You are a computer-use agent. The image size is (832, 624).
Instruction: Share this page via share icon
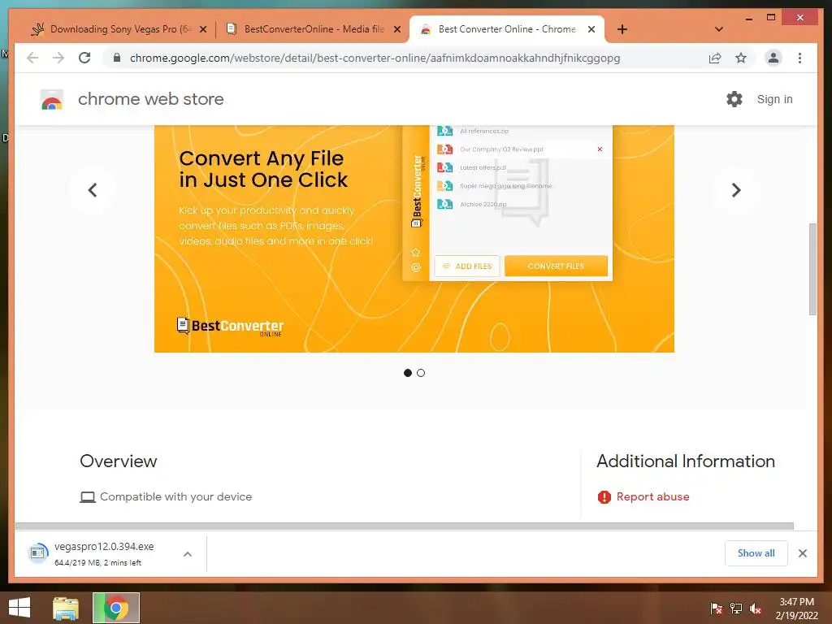coord(715,58)
